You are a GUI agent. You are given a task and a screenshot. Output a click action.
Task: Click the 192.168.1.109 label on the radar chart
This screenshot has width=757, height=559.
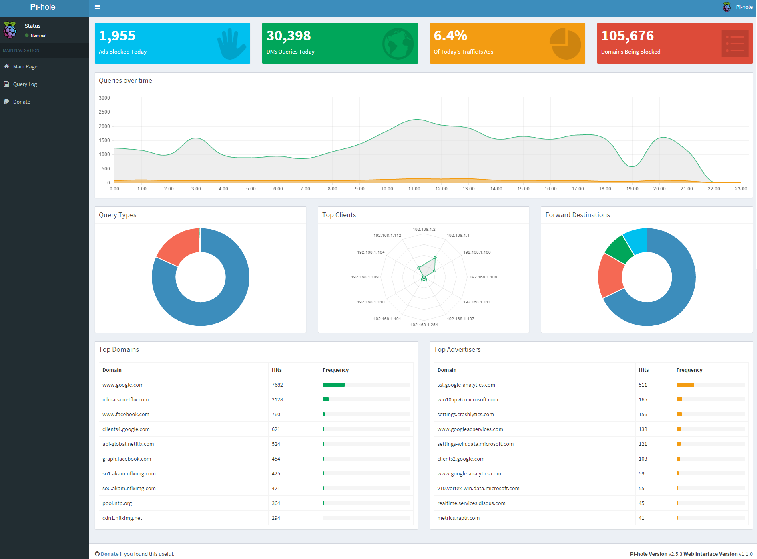coord(365,277)
